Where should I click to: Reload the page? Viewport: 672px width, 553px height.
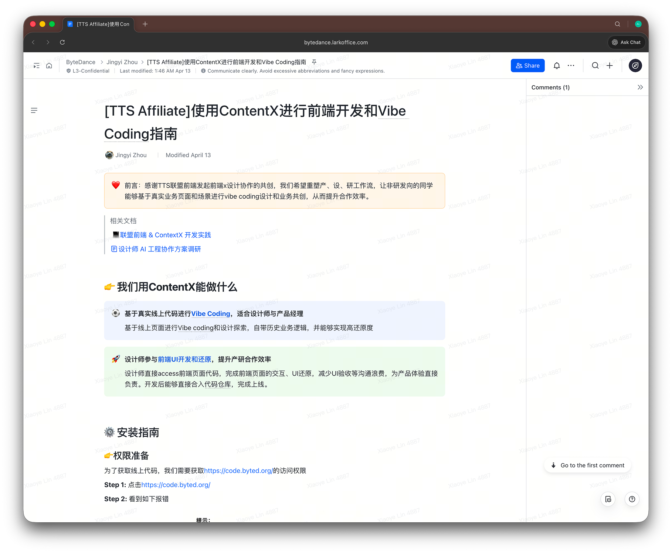[x=62, y=42]
